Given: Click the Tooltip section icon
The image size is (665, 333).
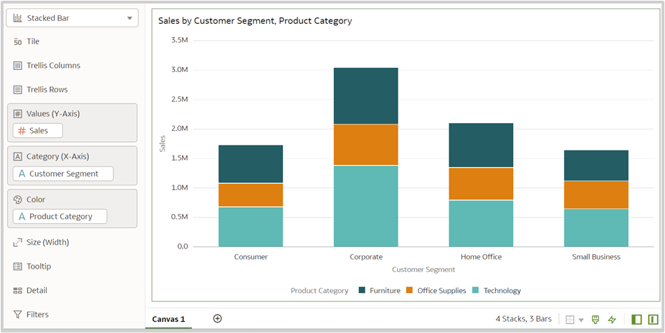Looking at the screenshot, I should [x=17, y=267].
